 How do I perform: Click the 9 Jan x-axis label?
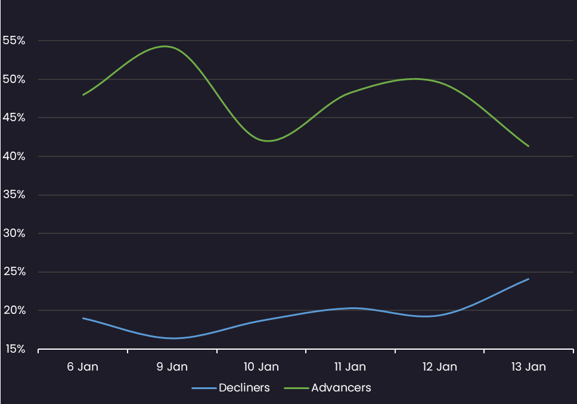172,367
